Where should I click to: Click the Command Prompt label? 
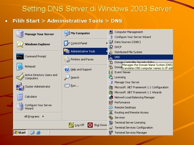point(35,56)
